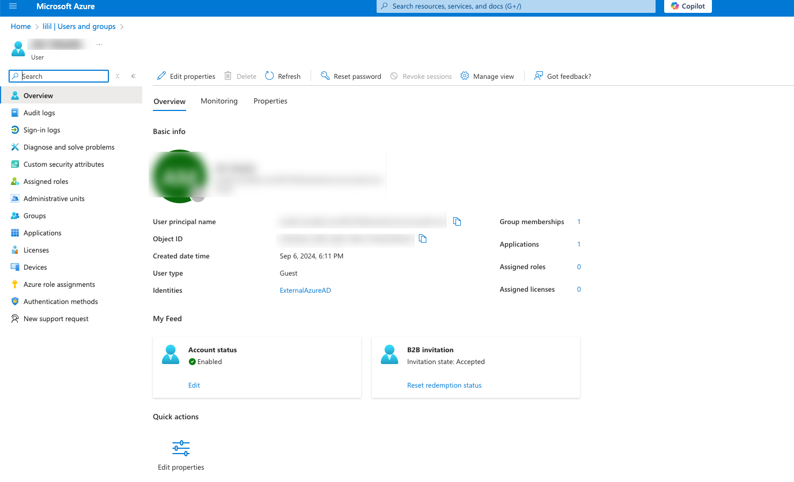Viewport: 794px width, 482px height.
Task: Open Copilot from the header
Action: pos(688,6)
